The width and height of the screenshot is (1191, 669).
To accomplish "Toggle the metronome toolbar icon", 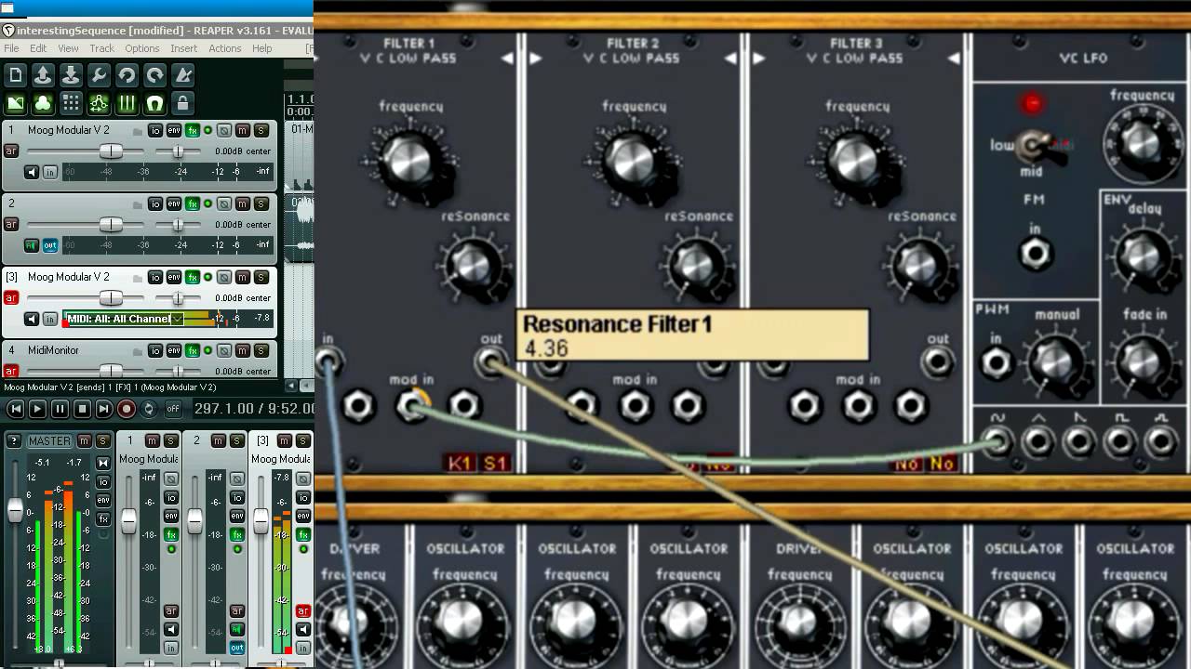I will pyautogui.click(x=183, y=75).
